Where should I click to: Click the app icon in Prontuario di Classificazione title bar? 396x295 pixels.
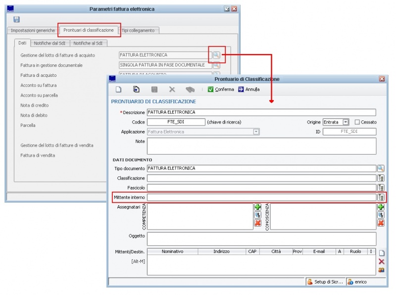[112, 79]
